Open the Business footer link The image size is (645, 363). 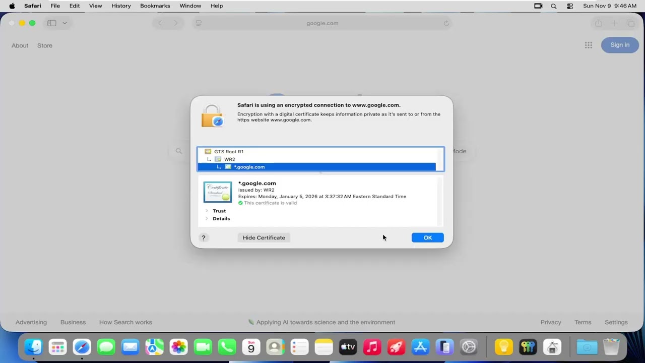click(73, 322)
